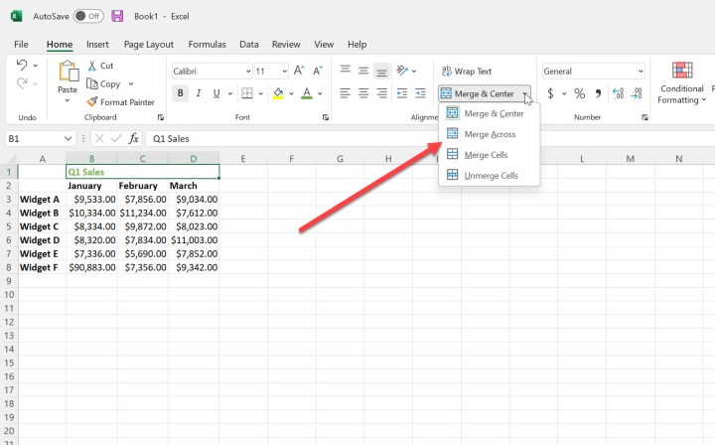Open the Calibri font name dropdown
715x445 pixels.
[245, 72]
